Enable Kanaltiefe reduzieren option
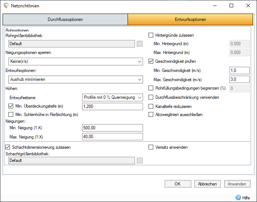257x202 pixels. tap(151, 106)
